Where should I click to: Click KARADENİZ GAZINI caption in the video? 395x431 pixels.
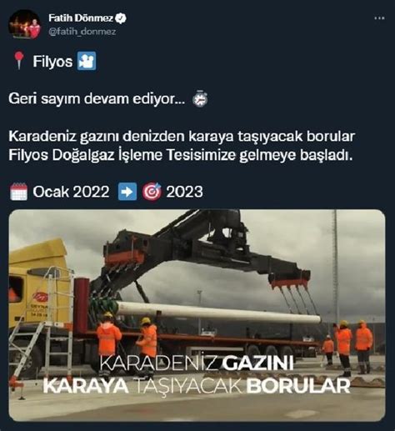[x=197, y=363]
